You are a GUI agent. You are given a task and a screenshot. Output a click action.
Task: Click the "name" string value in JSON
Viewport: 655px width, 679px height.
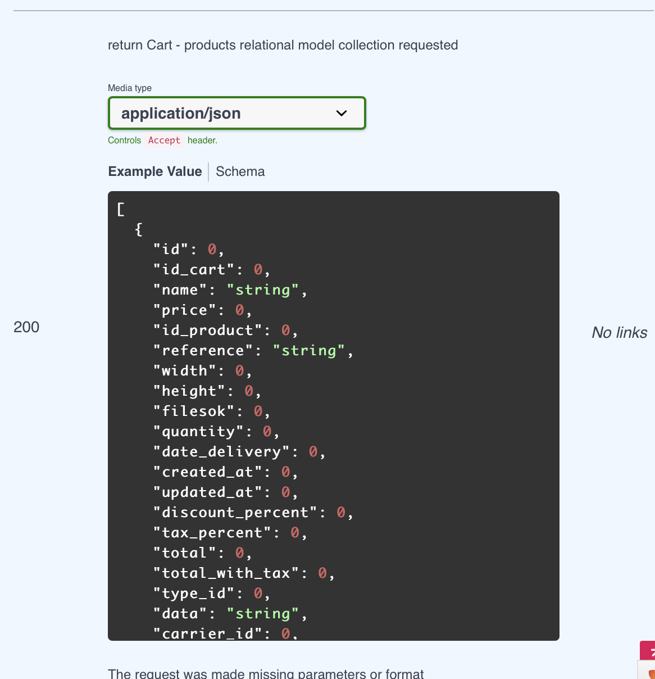click(263, 290)
